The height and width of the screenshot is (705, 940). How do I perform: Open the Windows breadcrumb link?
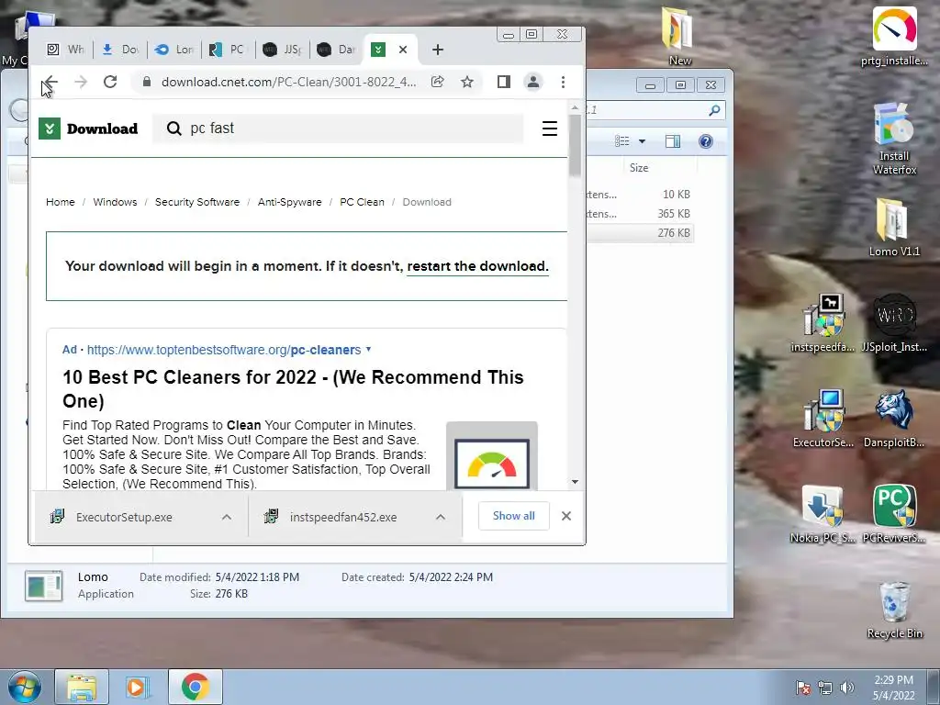[x=115, y=202]
